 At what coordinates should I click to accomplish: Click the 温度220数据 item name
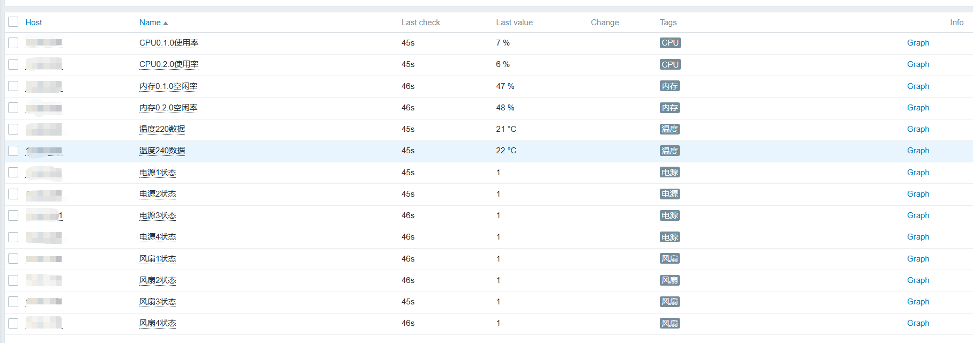162,129
